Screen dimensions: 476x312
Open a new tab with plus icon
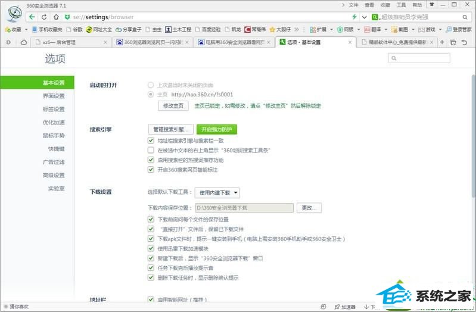(x=442, y=42)
